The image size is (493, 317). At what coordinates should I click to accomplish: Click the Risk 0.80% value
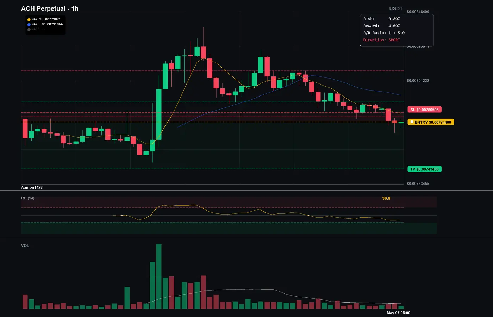point(394,19)
